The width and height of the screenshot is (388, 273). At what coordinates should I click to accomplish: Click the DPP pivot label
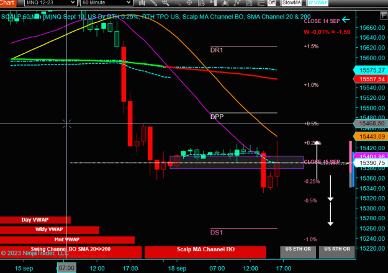coord(217,117)
